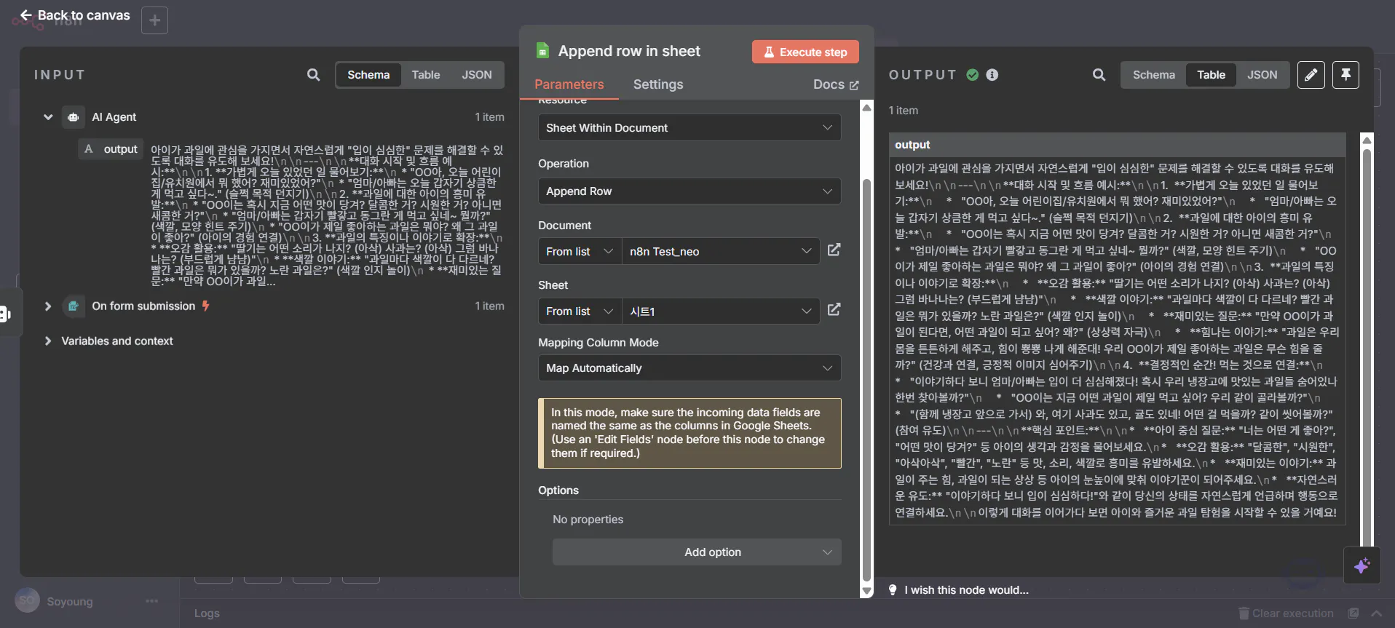Open the Logs panel
Screen dimensions: 1395x628
click(207, 613)
